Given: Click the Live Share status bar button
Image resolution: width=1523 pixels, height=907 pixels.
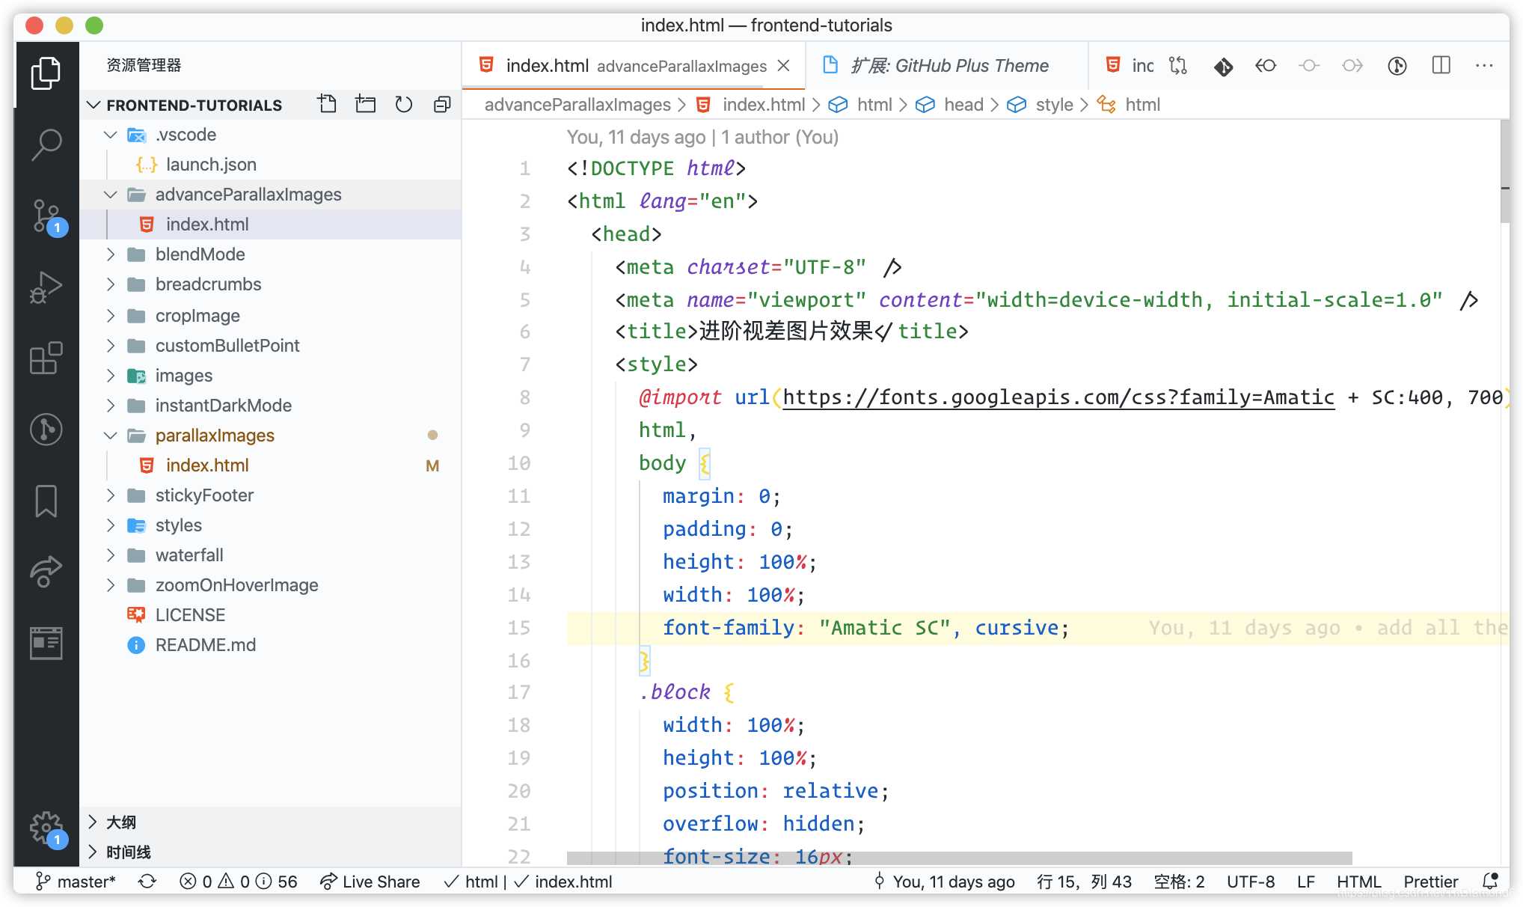Looking at the screenshot, I should coord(370,882).
